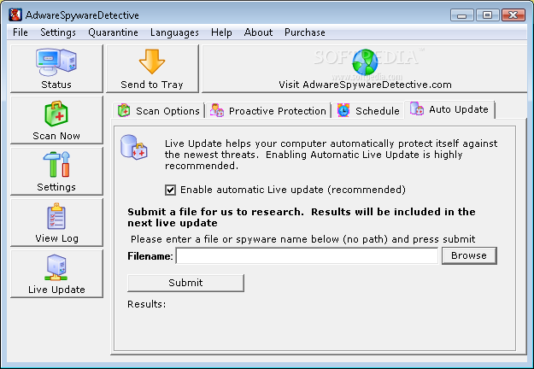Open the Schedule tab

[x=368, y=111]
